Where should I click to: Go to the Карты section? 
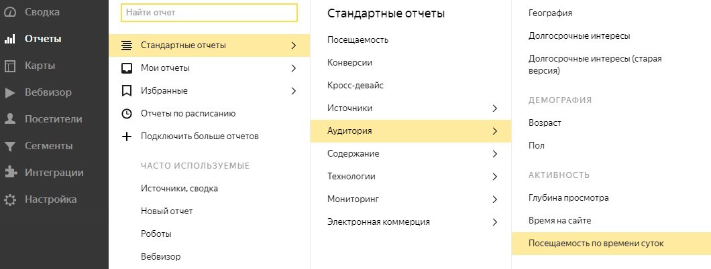[40, 66]
